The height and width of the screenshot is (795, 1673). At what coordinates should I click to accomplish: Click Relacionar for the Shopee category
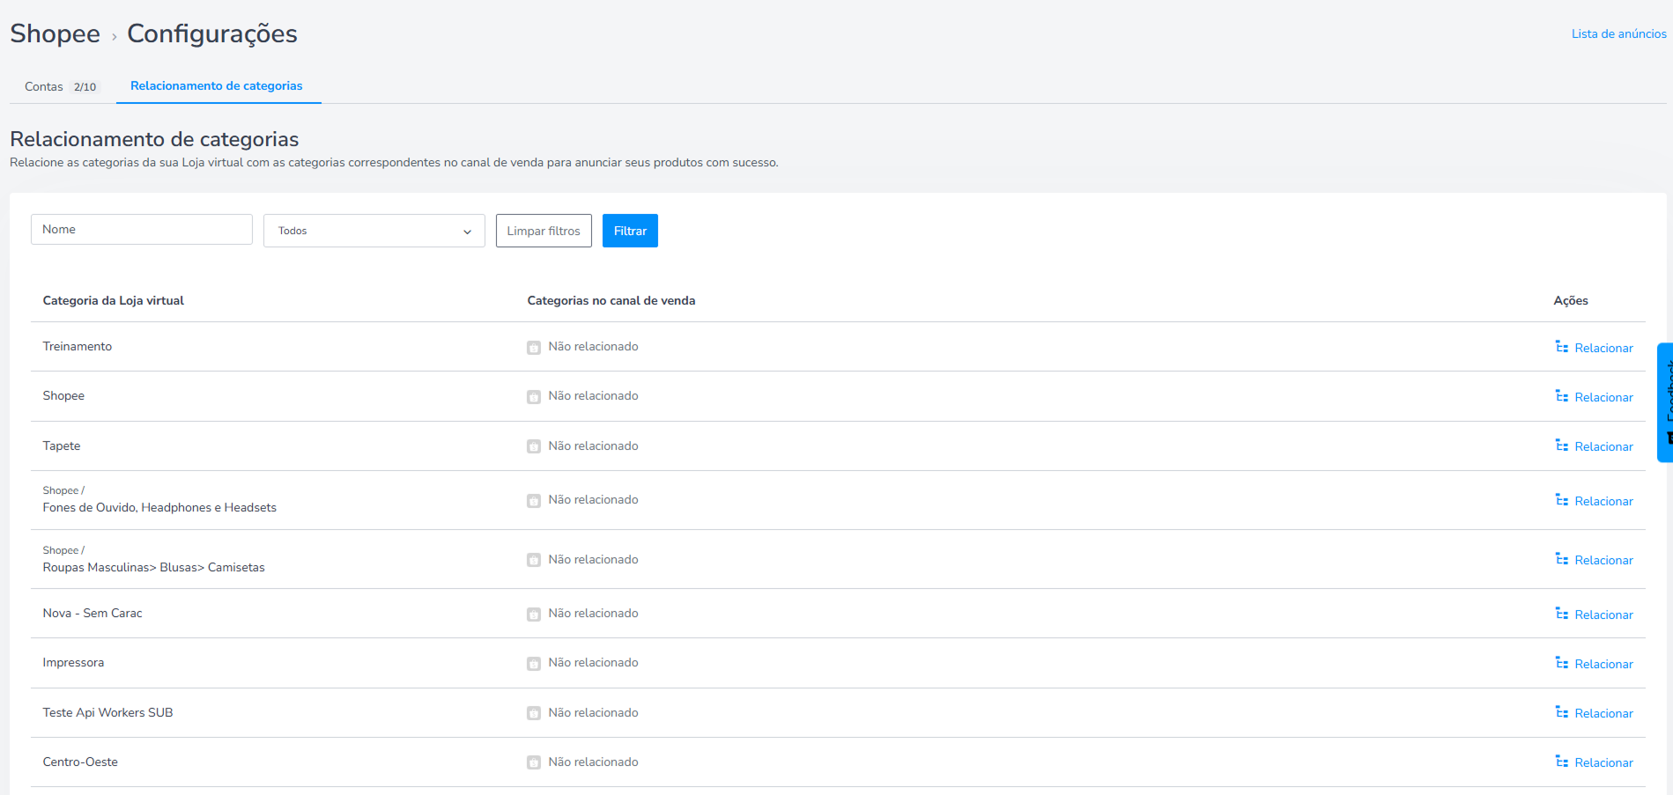point(1603,397)
